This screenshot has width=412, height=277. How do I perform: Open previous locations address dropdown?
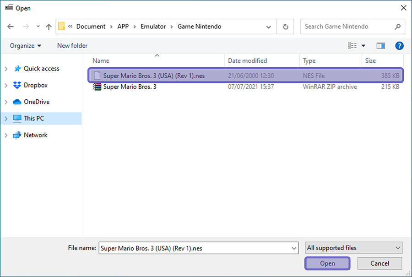click(x=269, y=27)
